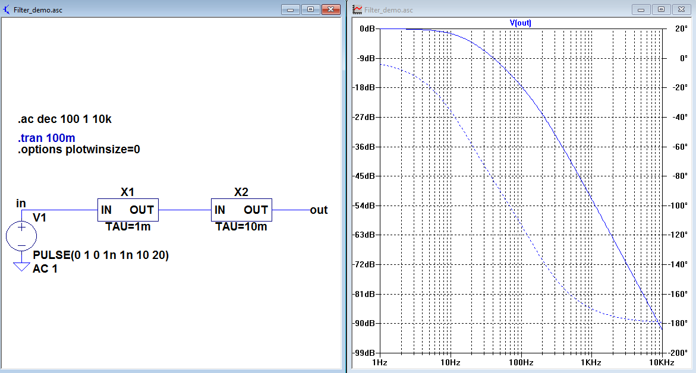
Task: Minimize the schematic Filter_demo.asc window
Action: click(x=290, y=10)
